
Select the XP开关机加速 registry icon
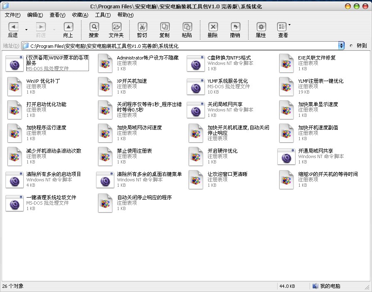tap(105, 87)
